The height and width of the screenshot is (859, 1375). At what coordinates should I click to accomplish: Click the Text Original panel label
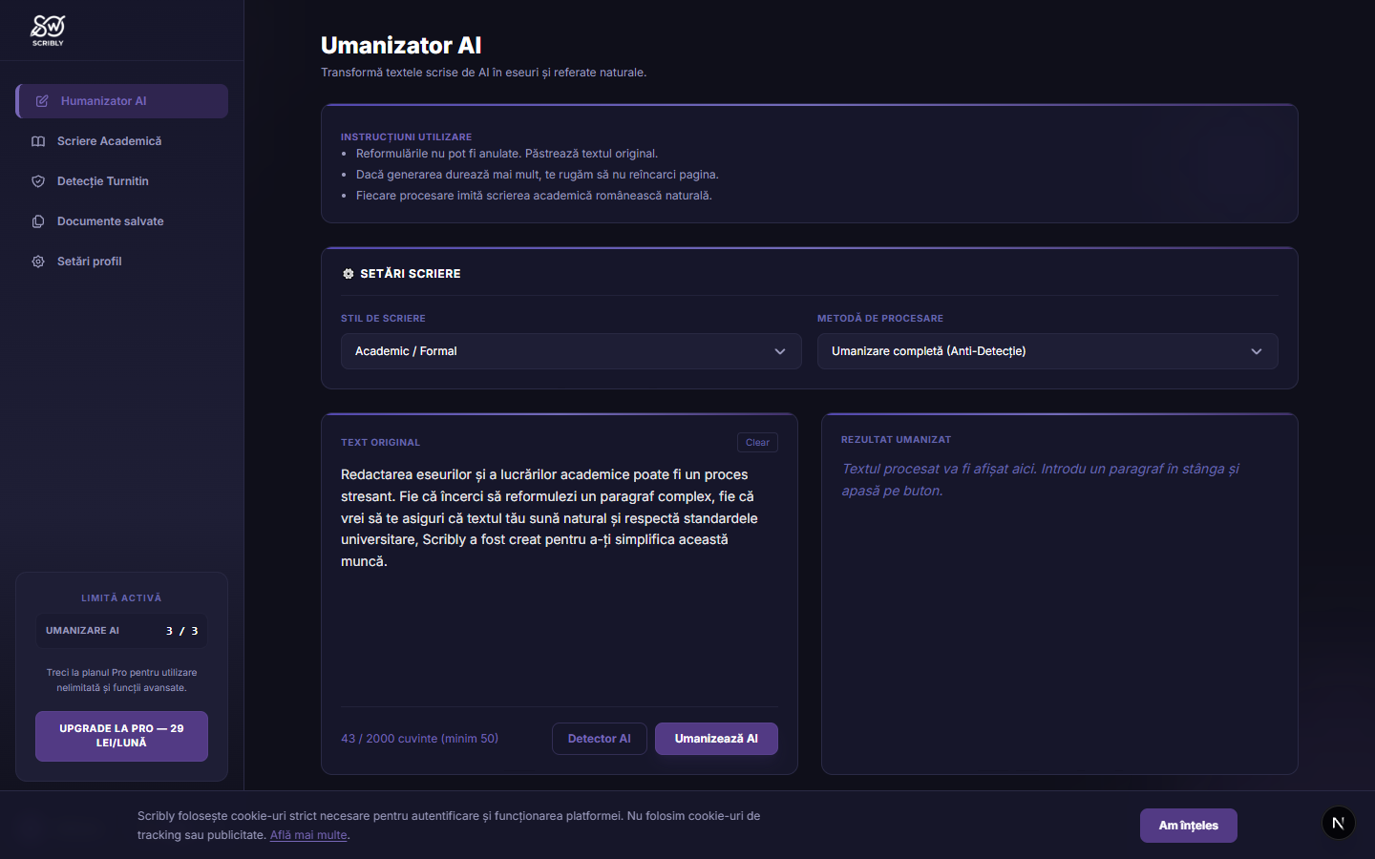click(x=381, y=443)
